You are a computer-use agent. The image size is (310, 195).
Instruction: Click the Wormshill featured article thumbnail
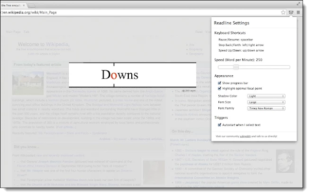coord(28,83)
